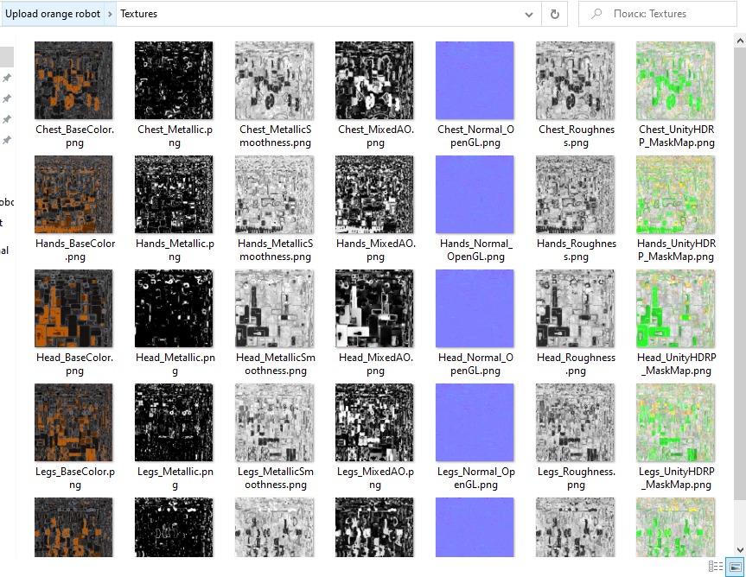Select Chest_UnityHDRP_MaskMap.png thumbnail
Image resolution: width=746 pixels, height=577 pixels.
pos(676,80)
